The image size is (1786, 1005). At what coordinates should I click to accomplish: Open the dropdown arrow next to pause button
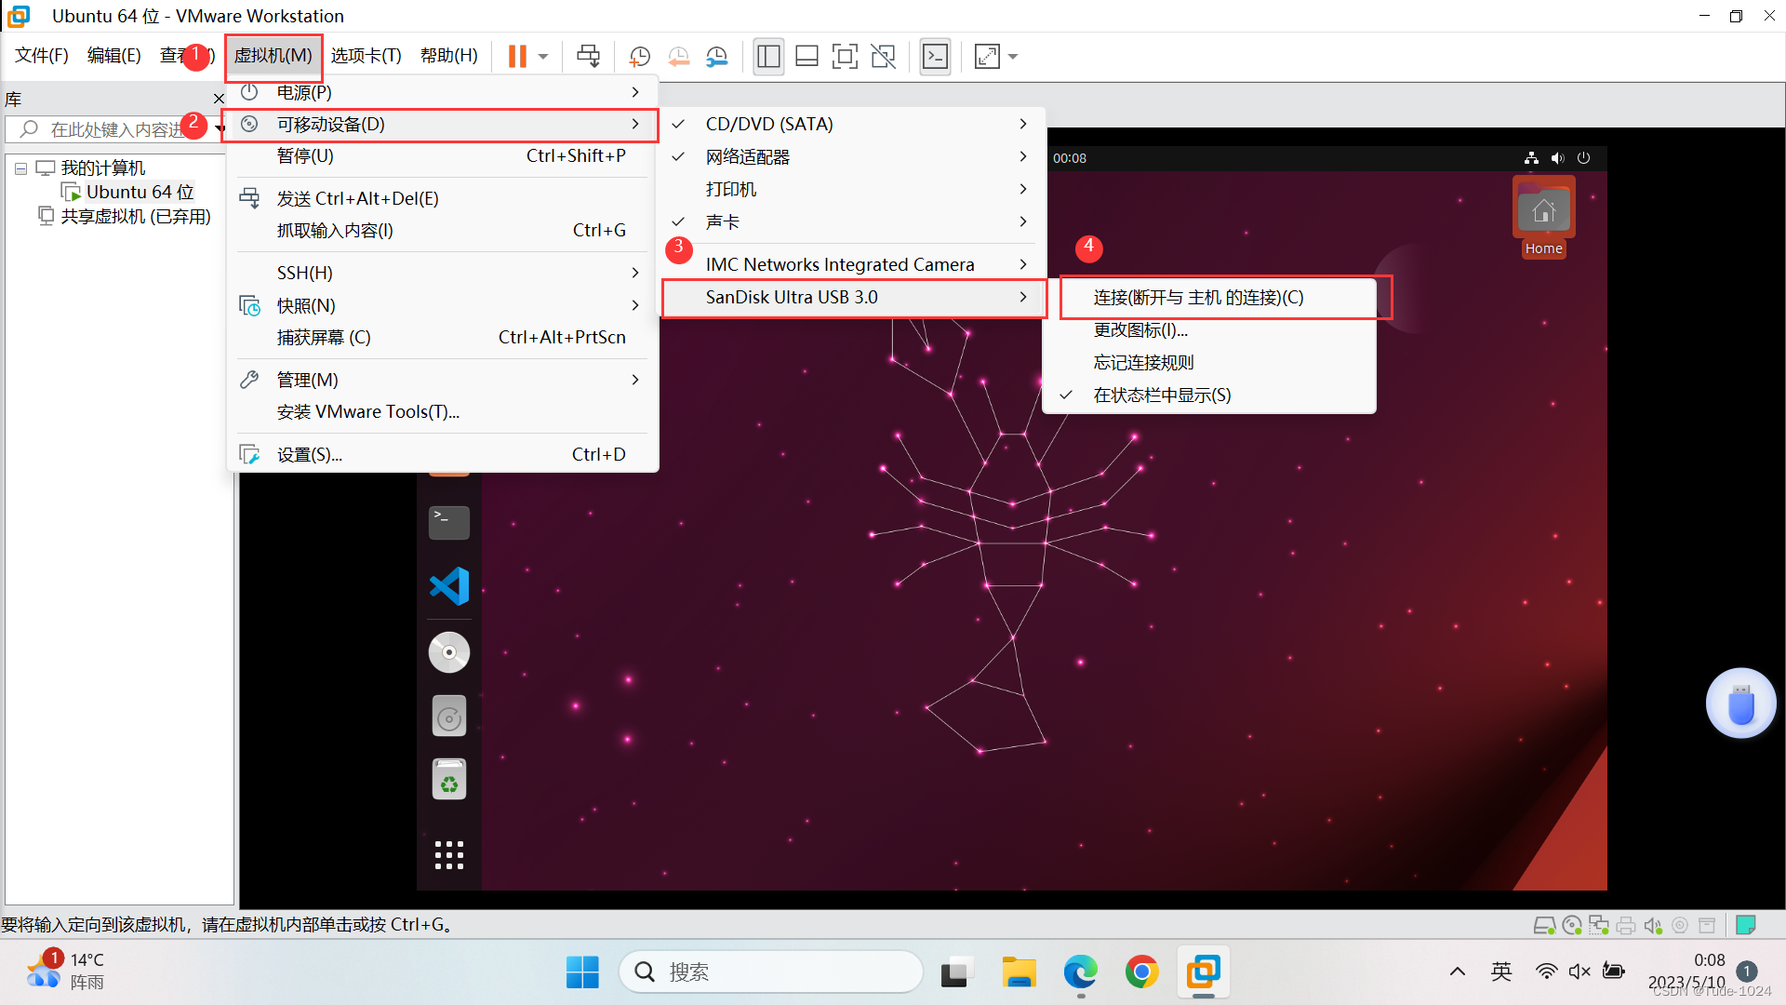click(x=543, y=57)
